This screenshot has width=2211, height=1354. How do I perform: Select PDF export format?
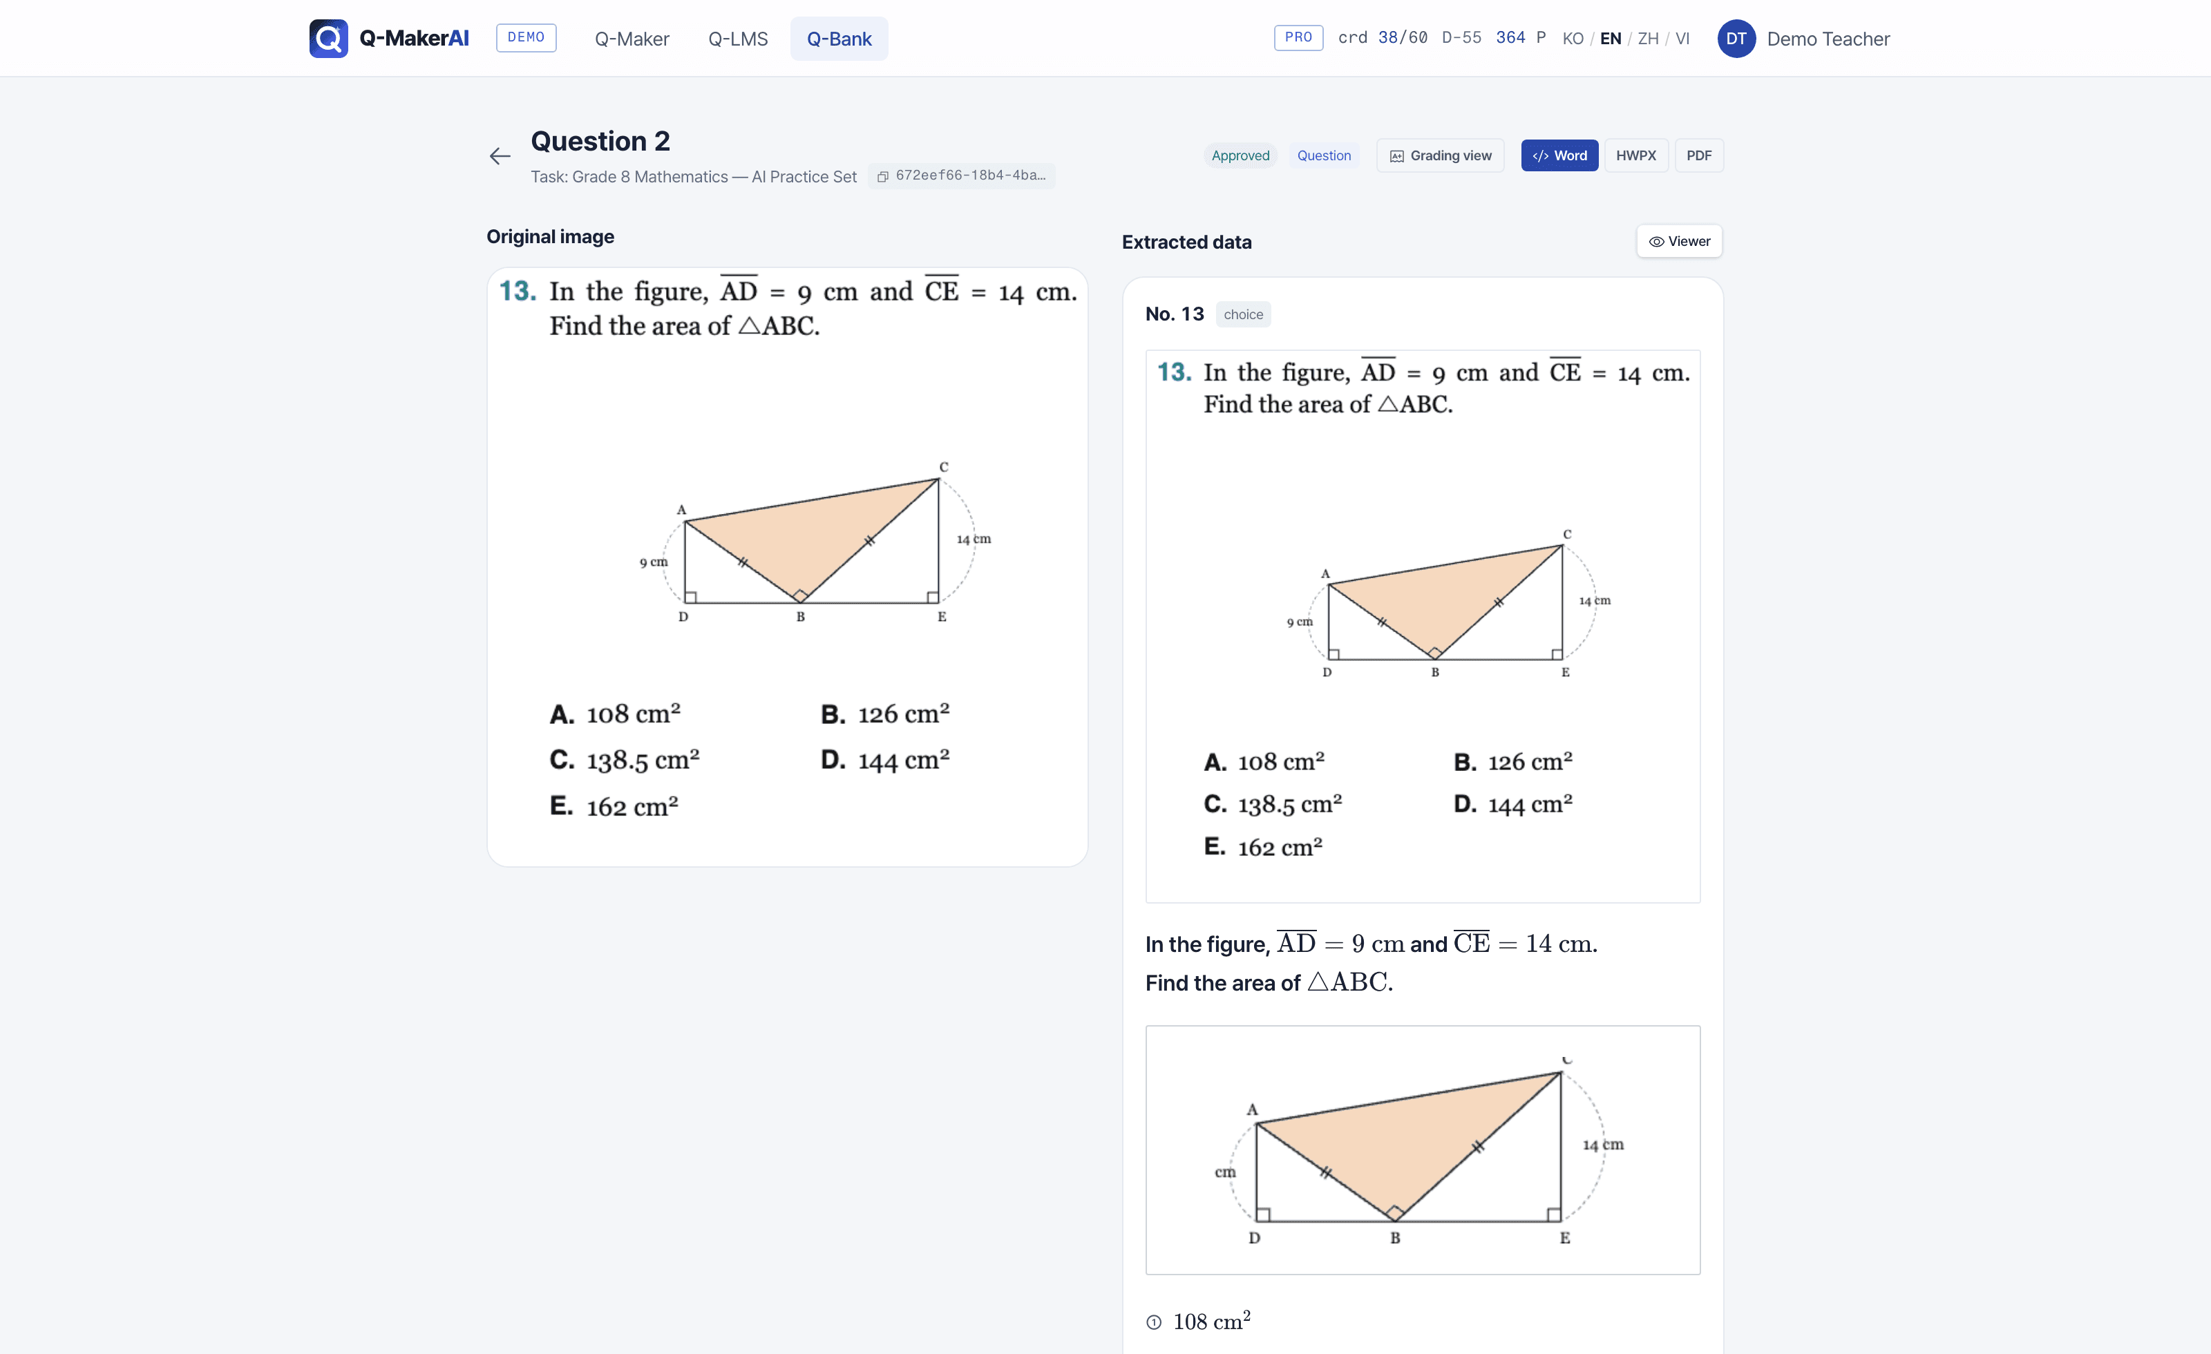tap(1698, 155)
